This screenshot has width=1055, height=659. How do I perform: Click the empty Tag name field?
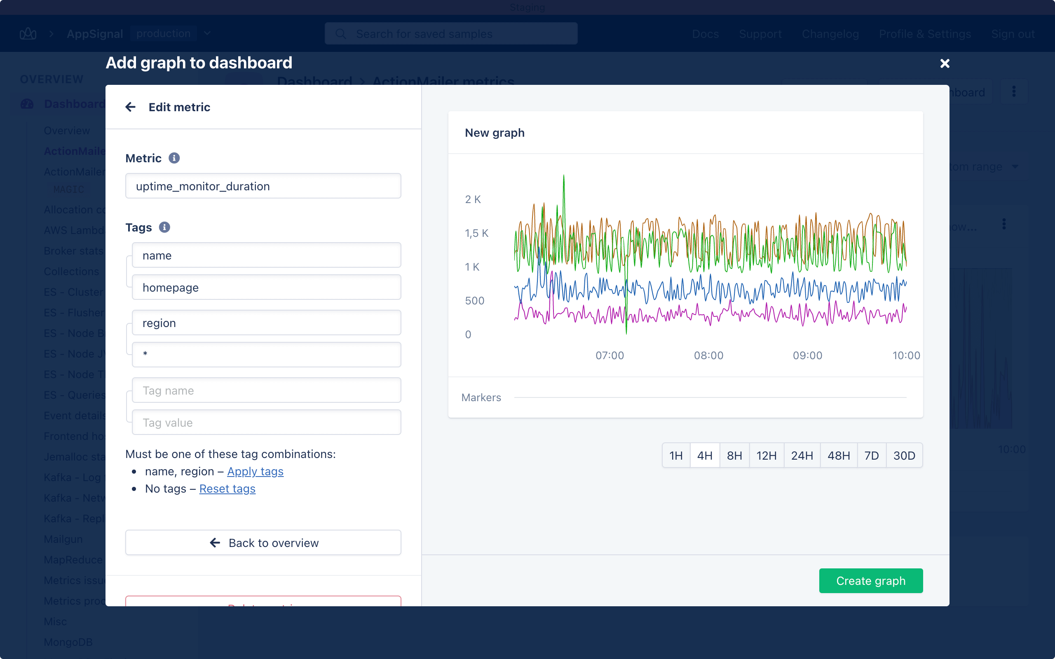point(266,390)
